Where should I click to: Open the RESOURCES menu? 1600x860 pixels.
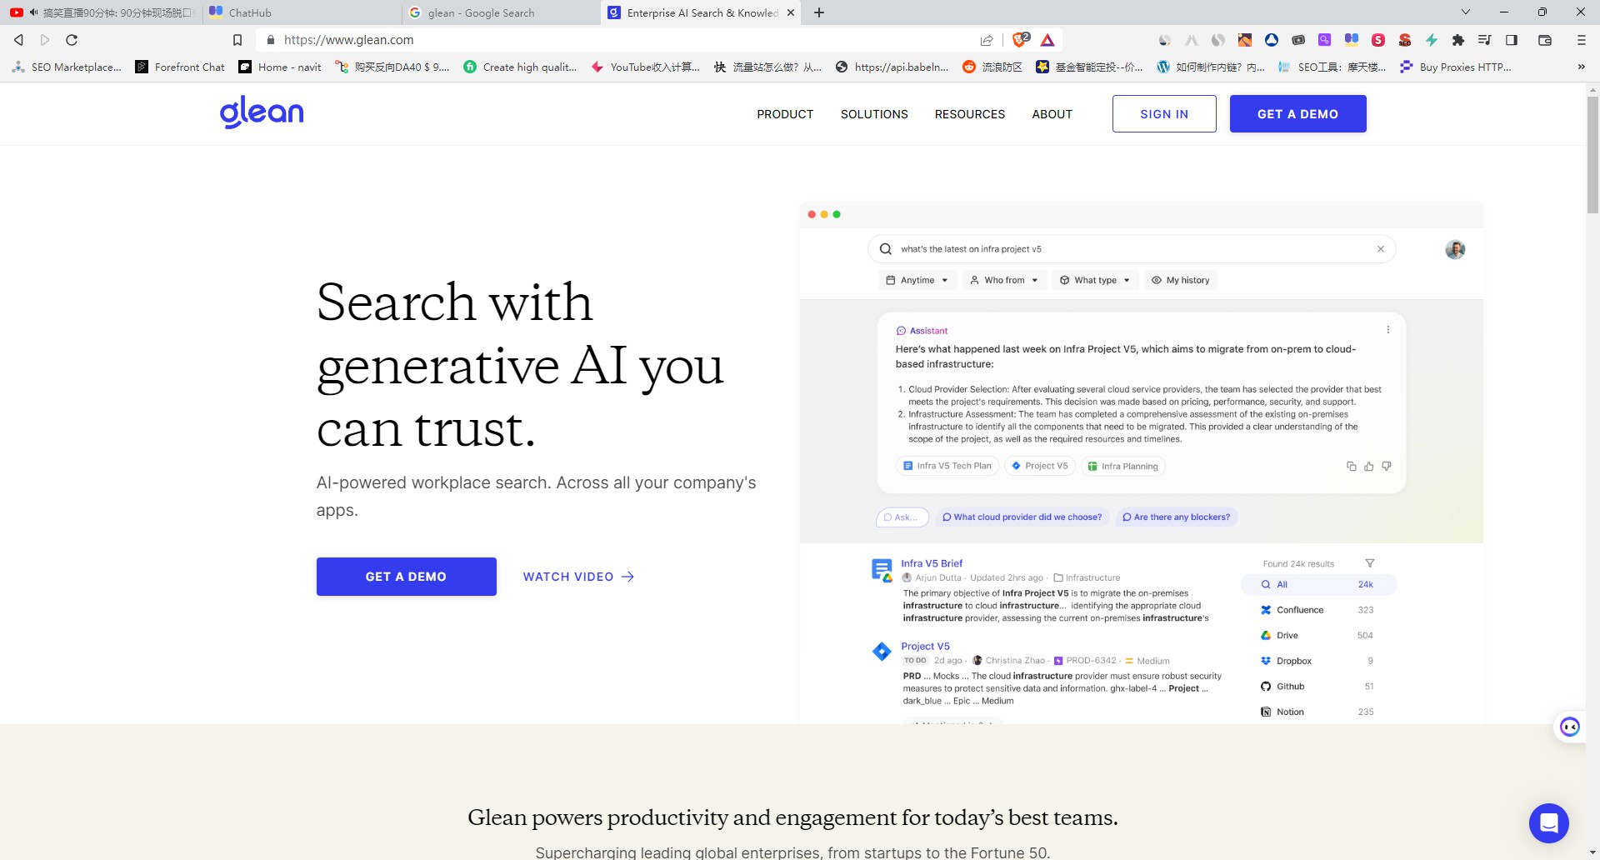click(970, 114)
